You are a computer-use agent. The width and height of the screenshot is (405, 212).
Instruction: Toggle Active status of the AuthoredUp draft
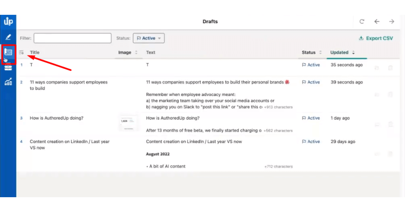[x=311, y=118]
